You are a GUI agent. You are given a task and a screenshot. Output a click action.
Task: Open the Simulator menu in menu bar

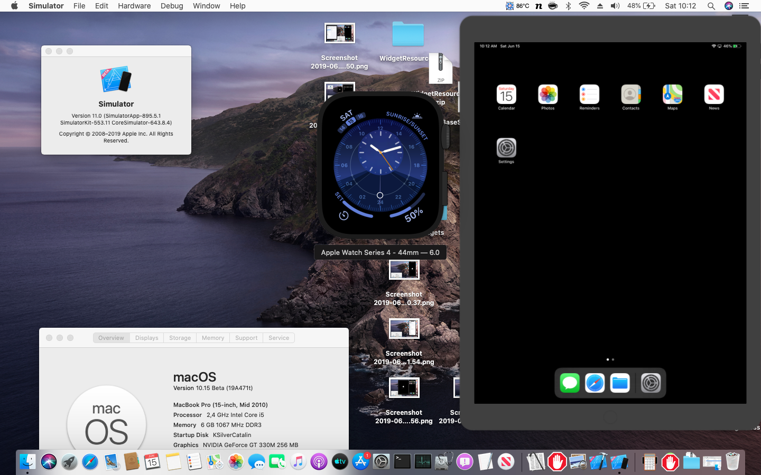tap(46, 6)
